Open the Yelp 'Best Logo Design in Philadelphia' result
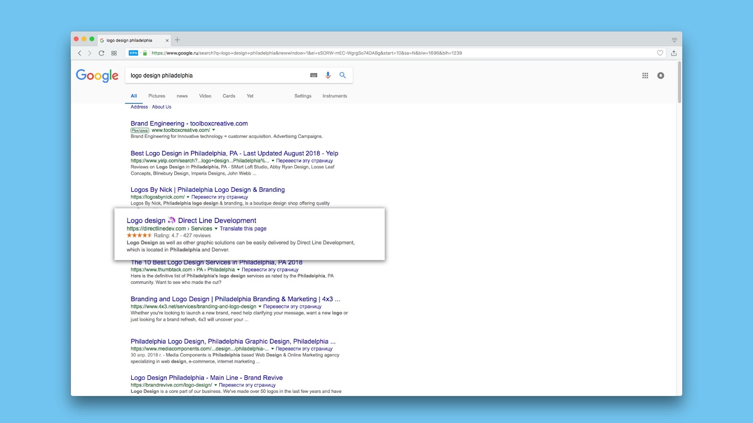 pos(234,153)
